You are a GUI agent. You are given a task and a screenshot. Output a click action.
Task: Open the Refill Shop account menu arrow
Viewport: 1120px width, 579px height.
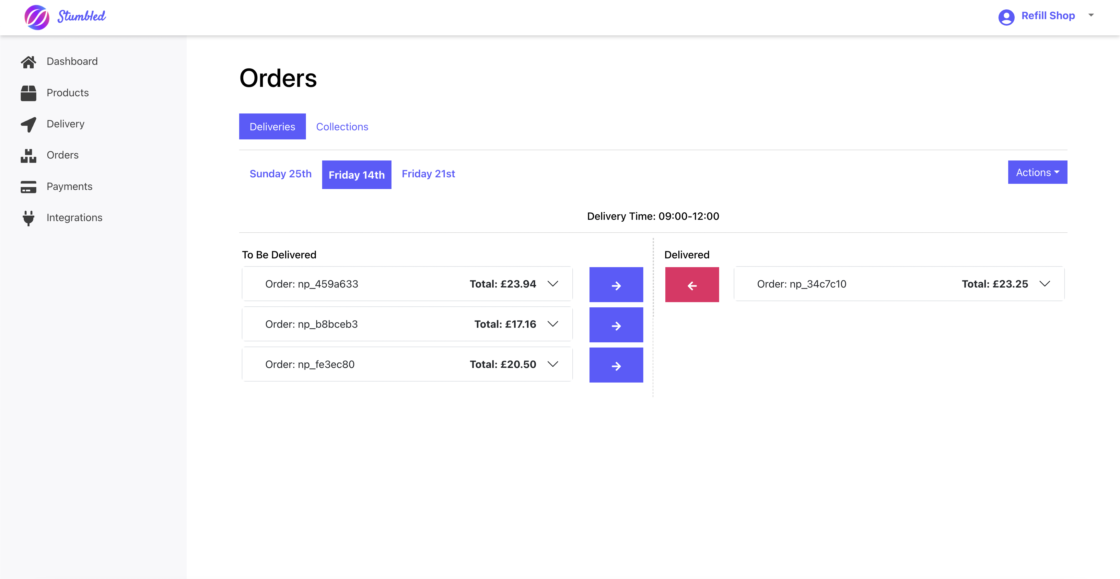point(1091,15)
